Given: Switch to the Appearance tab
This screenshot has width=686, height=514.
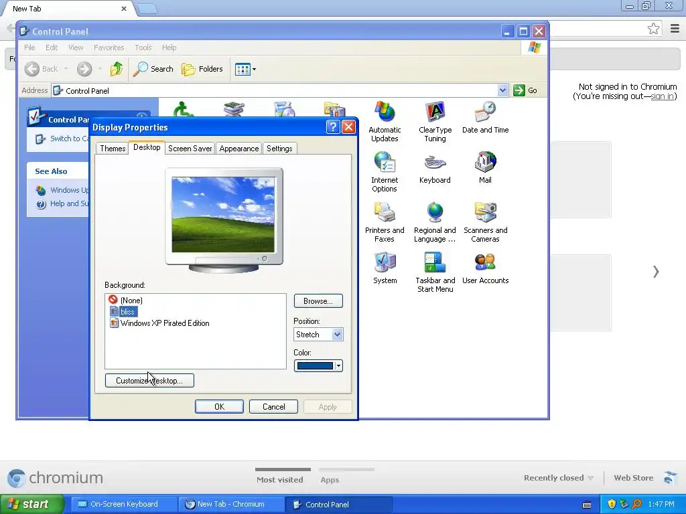Looking at the screenshot, I should 239,149.
